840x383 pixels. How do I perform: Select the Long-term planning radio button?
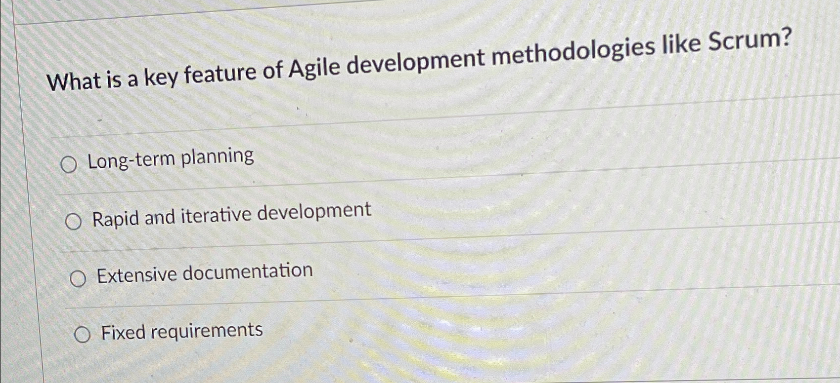(70, 163)
